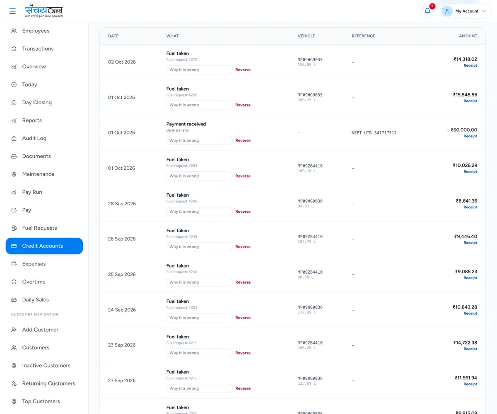This screenshot has width=497, height=414.
Task: Open Returning Customers page
Action: pyautogui.click(x=44, y=383)
